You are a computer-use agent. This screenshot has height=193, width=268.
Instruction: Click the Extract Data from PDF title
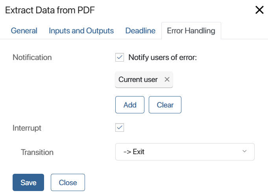point(50,10)
